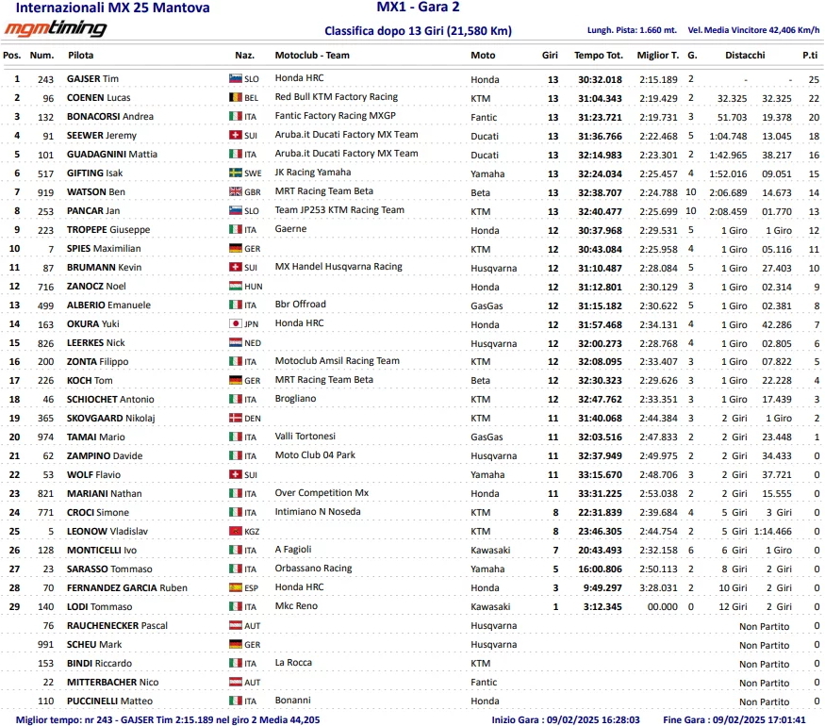The width and height of the screenshot is (825, 726).
Task: Click Italy flag in PUCCINELLI Matteo row
Action: (x=235, y=701)
